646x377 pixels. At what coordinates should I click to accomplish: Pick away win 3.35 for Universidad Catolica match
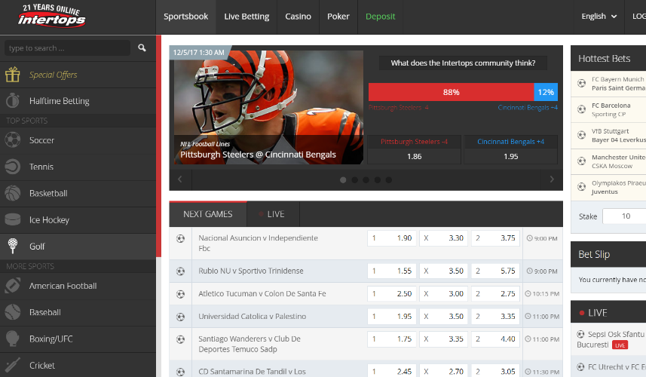(x=495, y=317)
